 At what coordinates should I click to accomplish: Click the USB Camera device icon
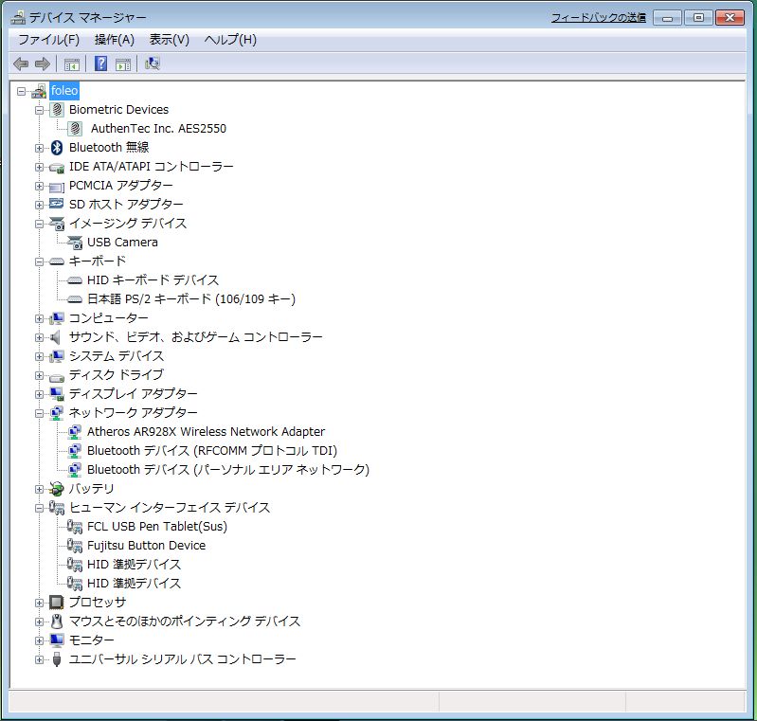75,243
